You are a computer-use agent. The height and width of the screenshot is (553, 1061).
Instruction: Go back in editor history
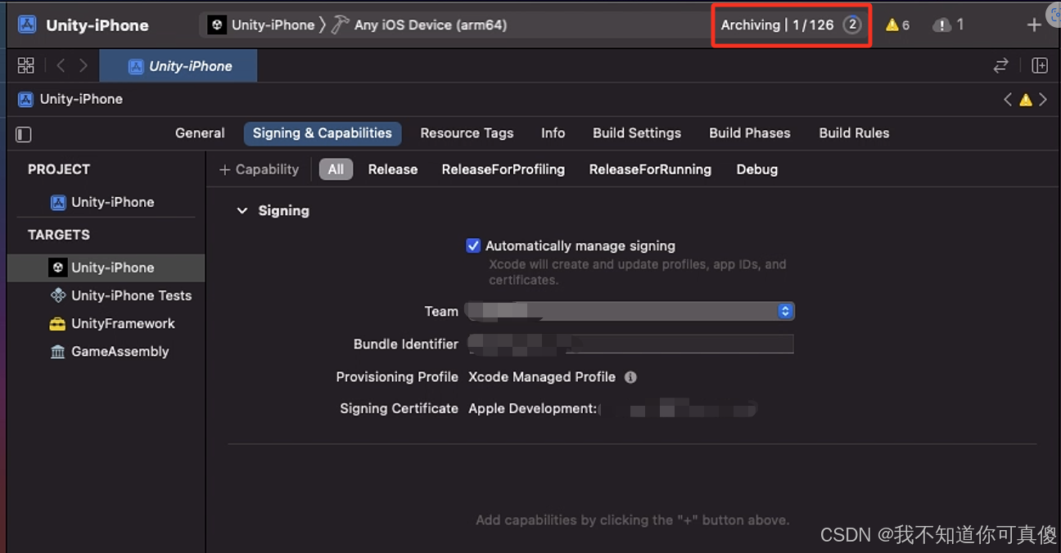[x=61, y=65]
